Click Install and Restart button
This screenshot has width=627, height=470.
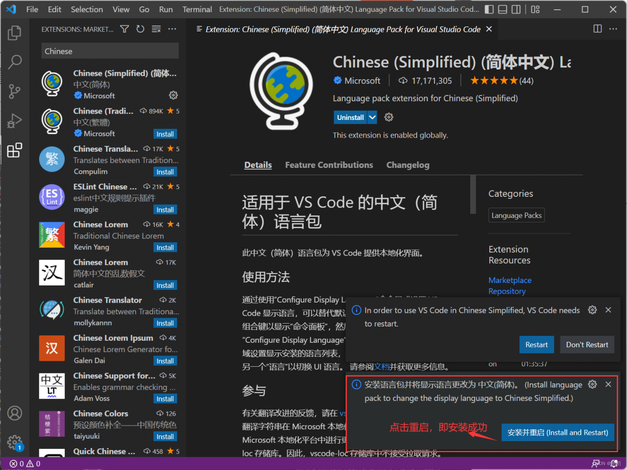[x=558, y=433]
